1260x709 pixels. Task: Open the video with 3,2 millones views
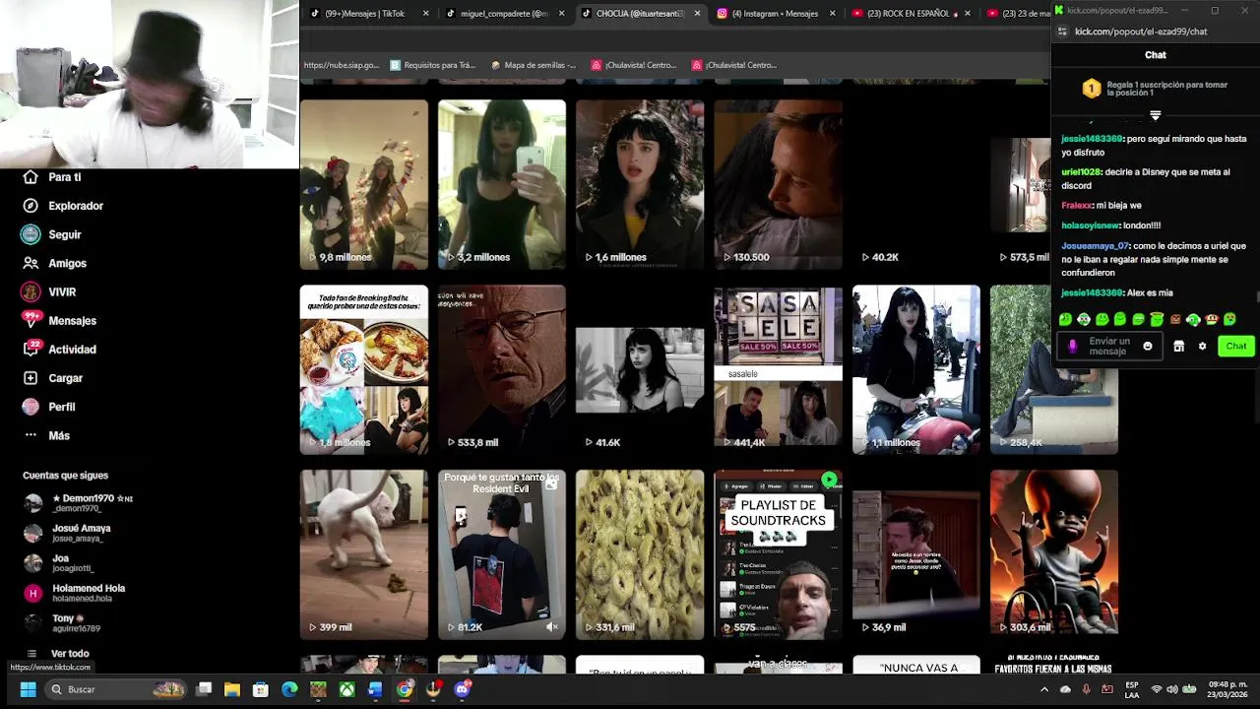pos(502,184)
